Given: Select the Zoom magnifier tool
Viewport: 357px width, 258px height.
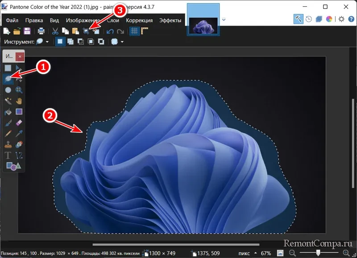Looking at the screenshot, I should 19,90.
